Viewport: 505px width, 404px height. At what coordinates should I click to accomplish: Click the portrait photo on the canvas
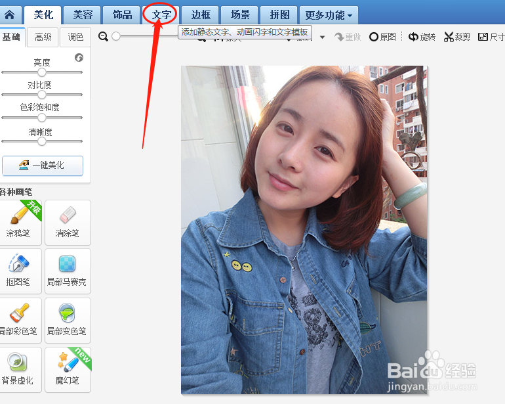(304, 230)
